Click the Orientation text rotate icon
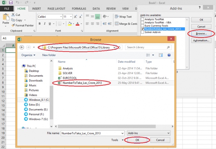Screen dimensions: 216x149 105,17
